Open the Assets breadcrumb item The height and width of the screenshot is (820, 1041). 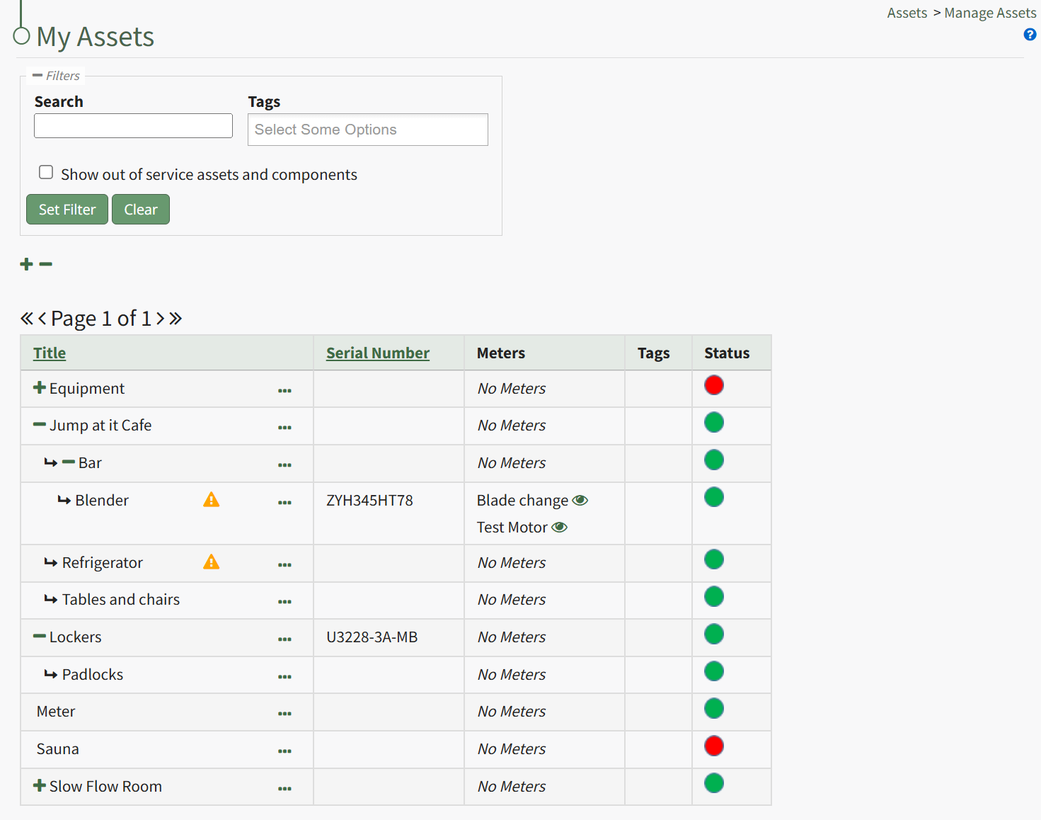coord(907,13)
